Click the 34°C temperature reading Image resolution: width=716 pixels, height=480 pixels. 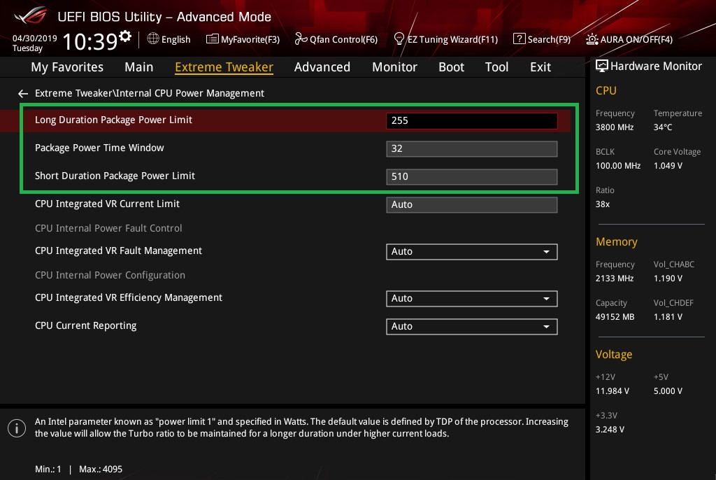click(x=663, y=127)
